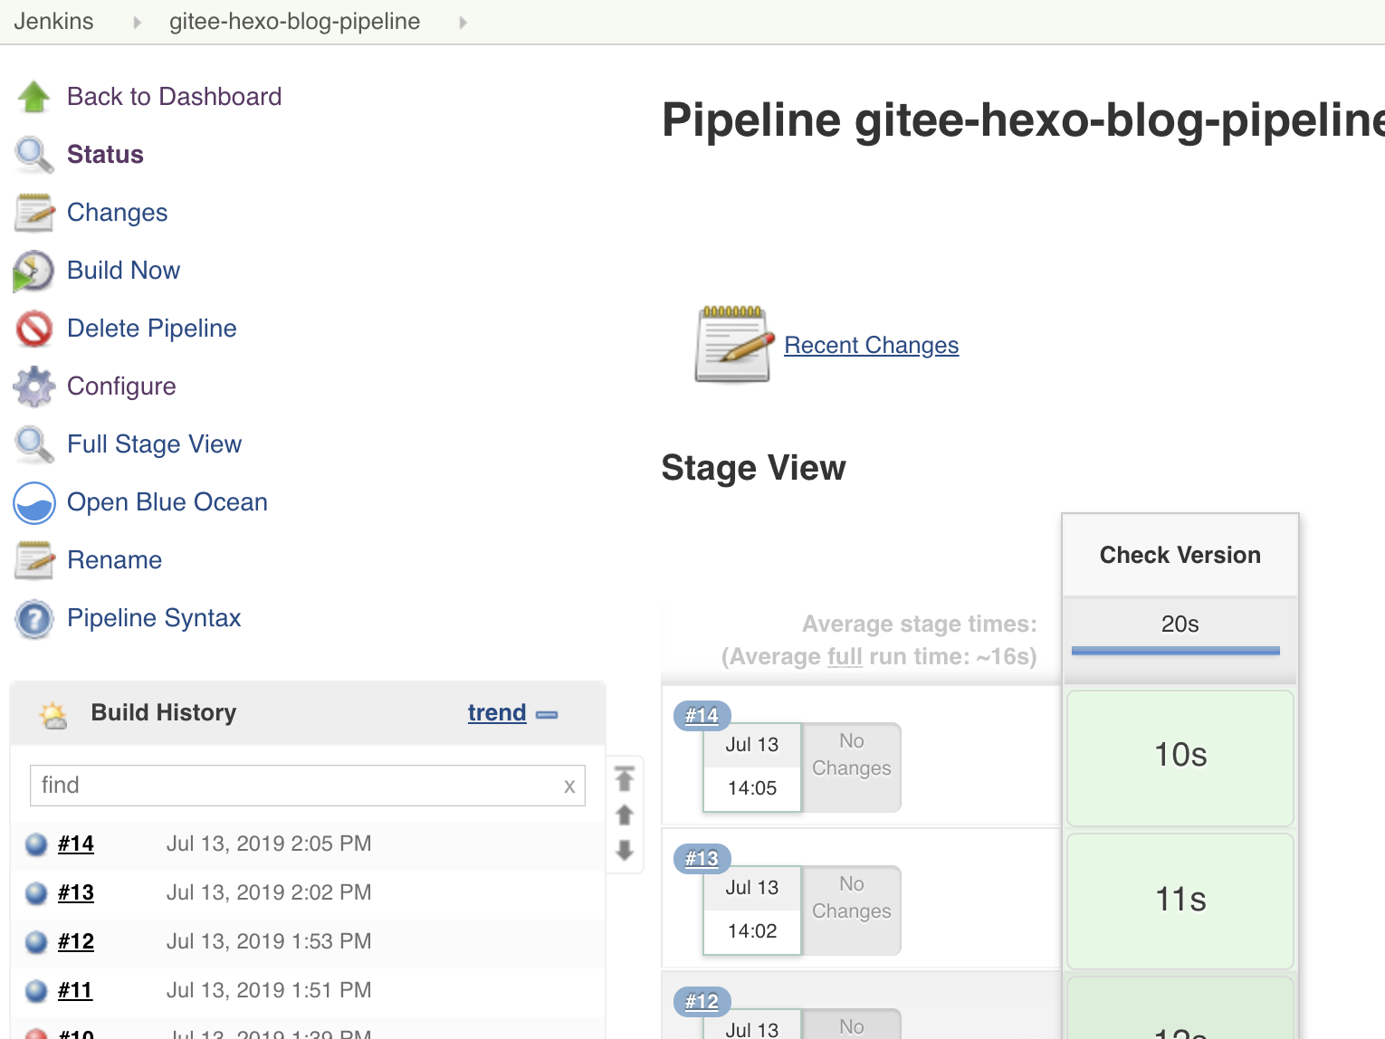Click the green Back to Dashboard arrow icon
Image resolution: width=1385 pixels, height=1039 pixels.
34,97
